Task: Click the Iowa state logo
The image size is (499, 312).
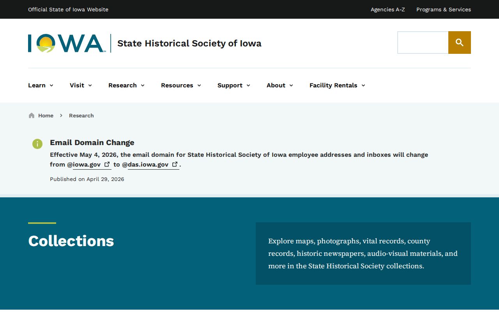Action: [x=67, y=43]
